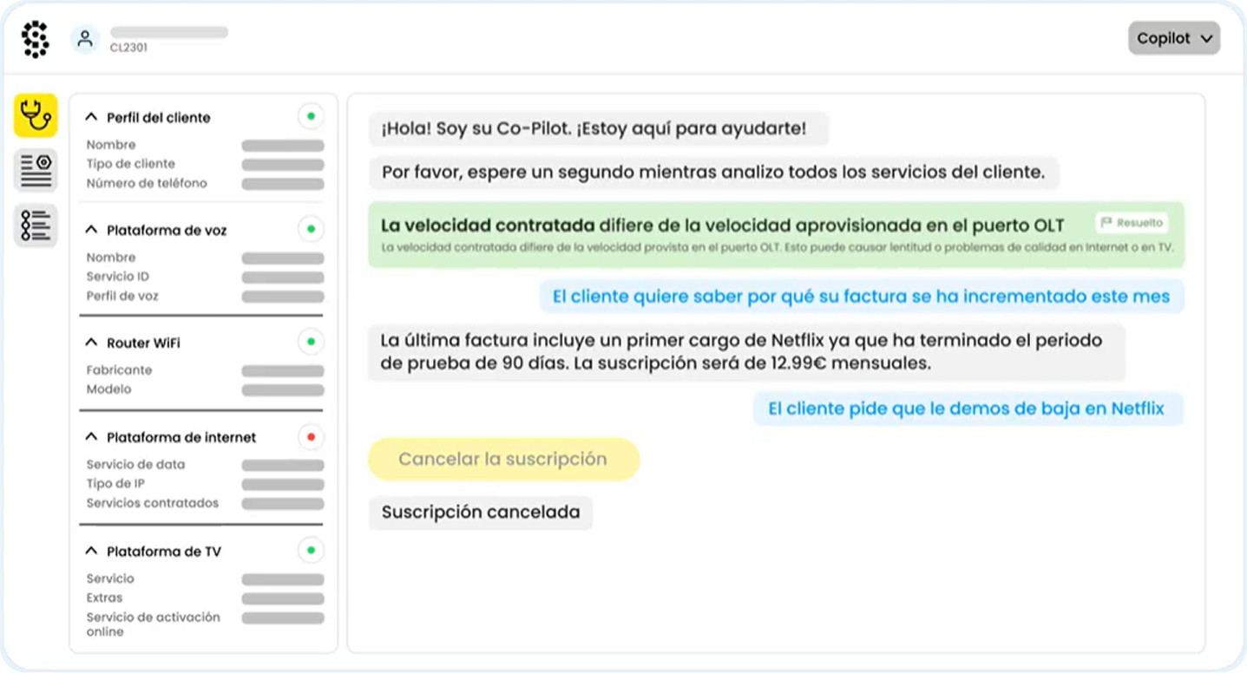Click the user profile avatar icon
The image size is (1247, 673).
(x=85, y=39)
